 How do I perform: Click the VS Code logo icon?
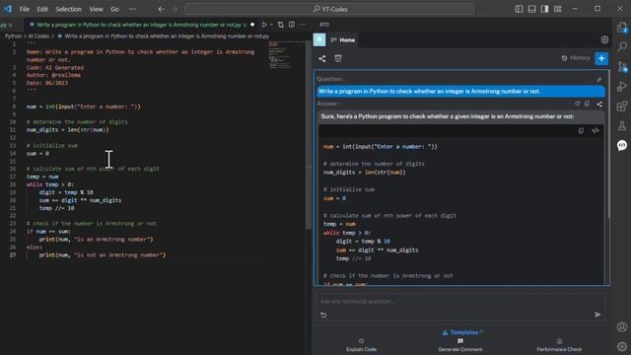pyautogui.click(x=8, y=9)
